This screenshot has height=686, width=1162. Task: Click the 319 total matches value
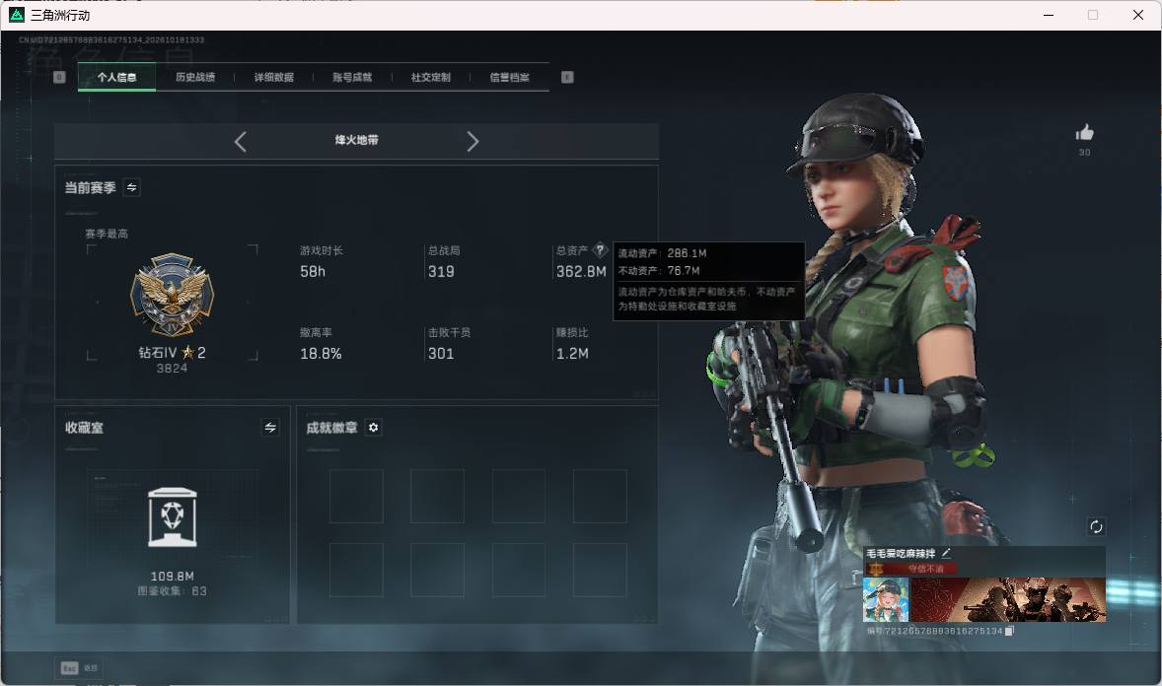pos(441,272)
